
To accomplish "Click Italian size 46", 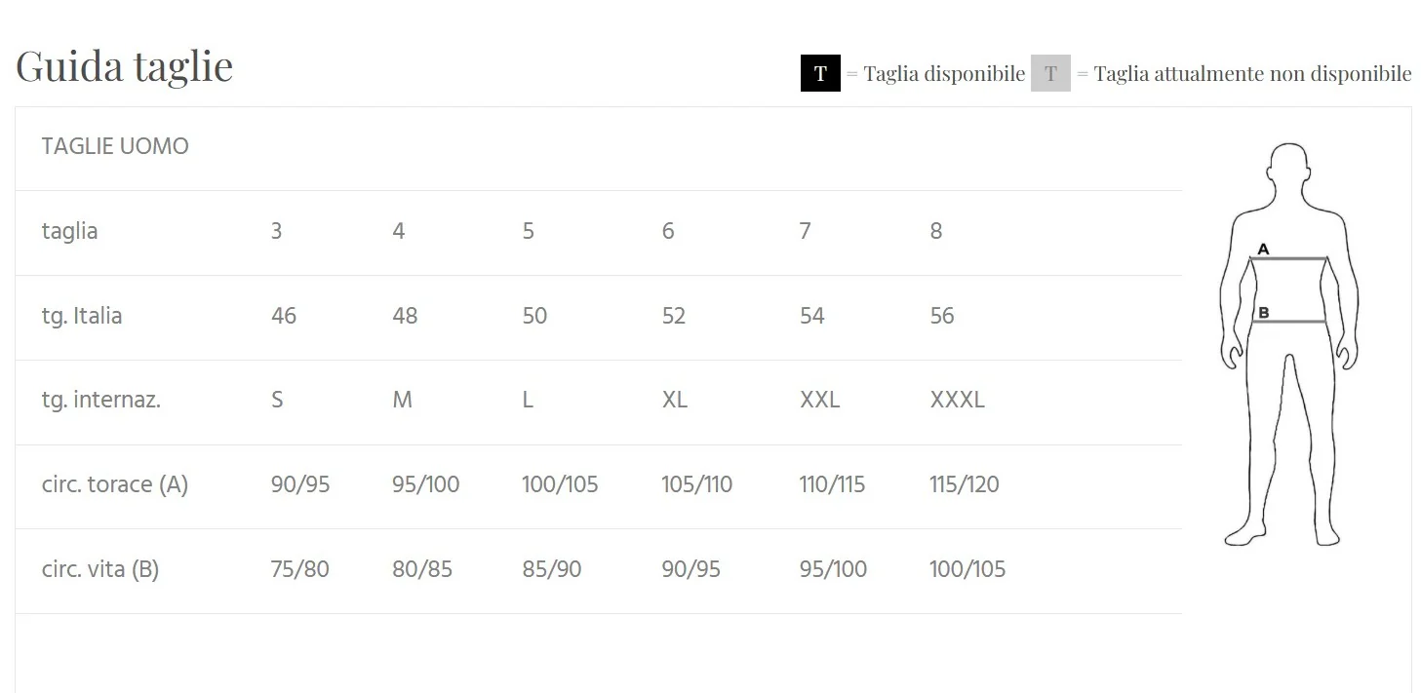I will point(284,316).
